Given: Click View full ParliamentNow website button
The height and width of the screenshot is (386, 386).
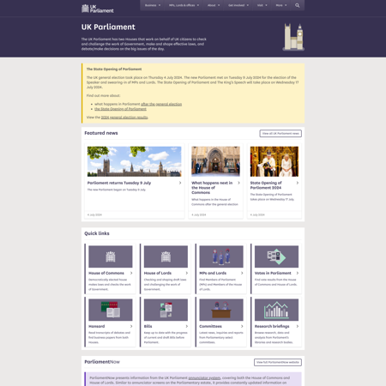Looking at the screenshot, I should point(278,362).
